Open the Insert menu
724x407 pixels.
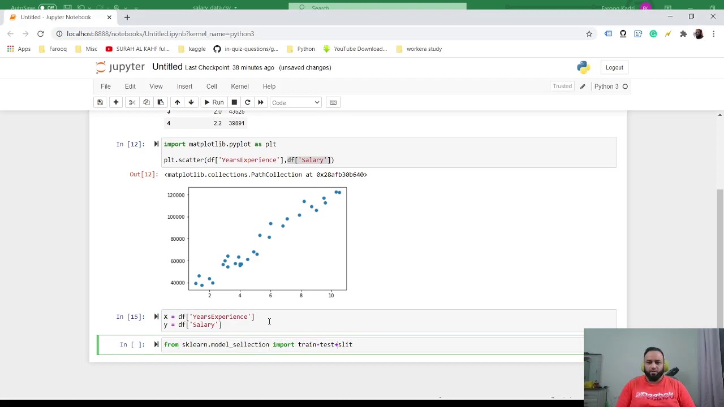click(184, 86)
